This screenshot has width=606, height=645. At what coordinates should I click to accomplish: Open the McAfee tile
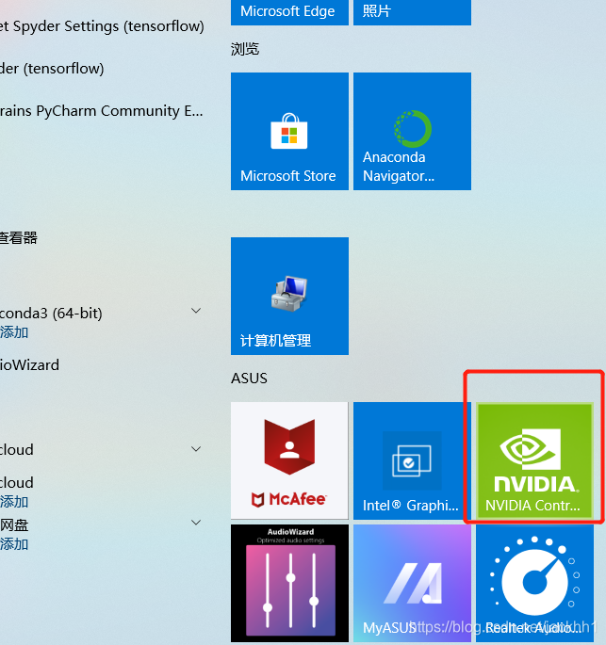pyautogui.click(x=289, y=460)
